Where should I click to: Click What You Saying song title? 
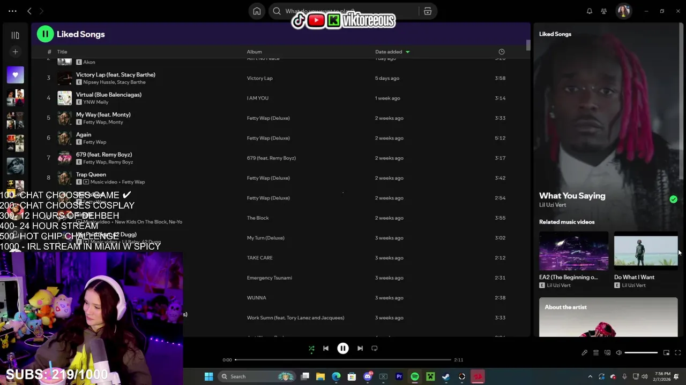click(x=572, y=196)
